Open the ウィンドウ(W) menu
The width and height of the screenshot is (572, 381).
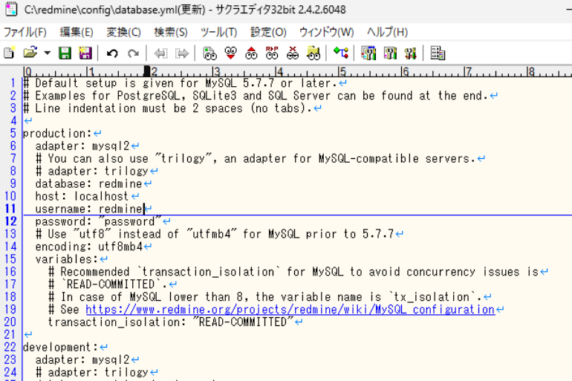pyautogui.click(x=326, y=32)
